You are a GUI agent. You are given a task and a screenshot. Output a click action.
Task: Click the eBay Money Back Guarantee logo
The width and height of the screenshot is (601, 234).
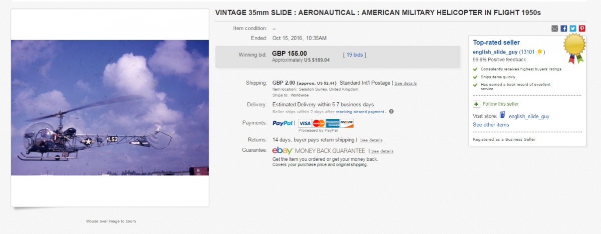[x=319, y=151]
